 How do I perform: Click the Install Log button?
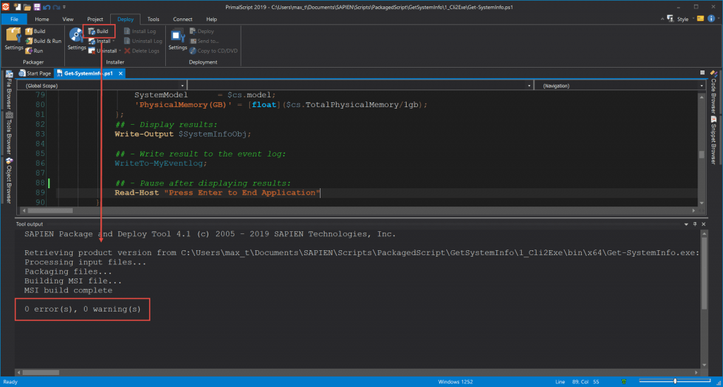140,31
